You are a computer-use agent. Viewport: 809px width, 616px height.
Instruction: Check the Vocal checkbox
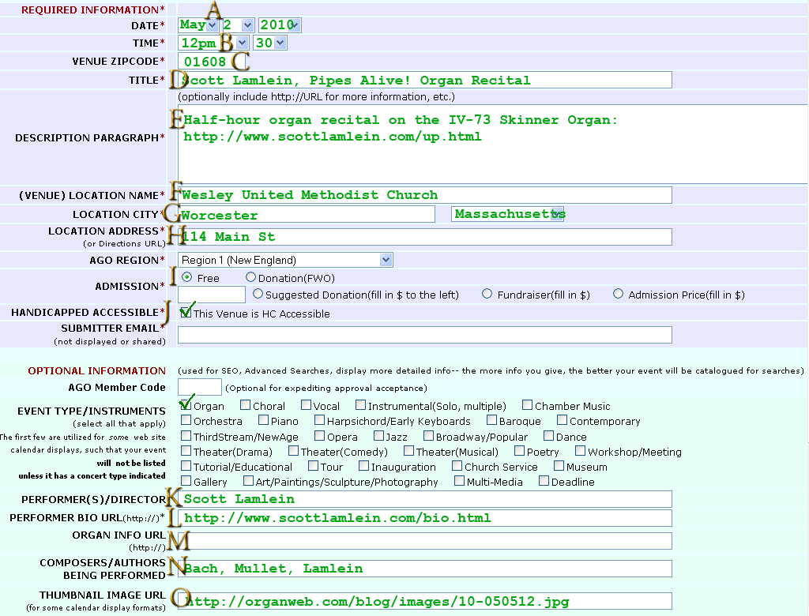tap(306, 405)
